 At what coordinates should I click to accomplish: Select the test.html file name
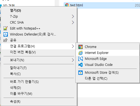point(76,5)
